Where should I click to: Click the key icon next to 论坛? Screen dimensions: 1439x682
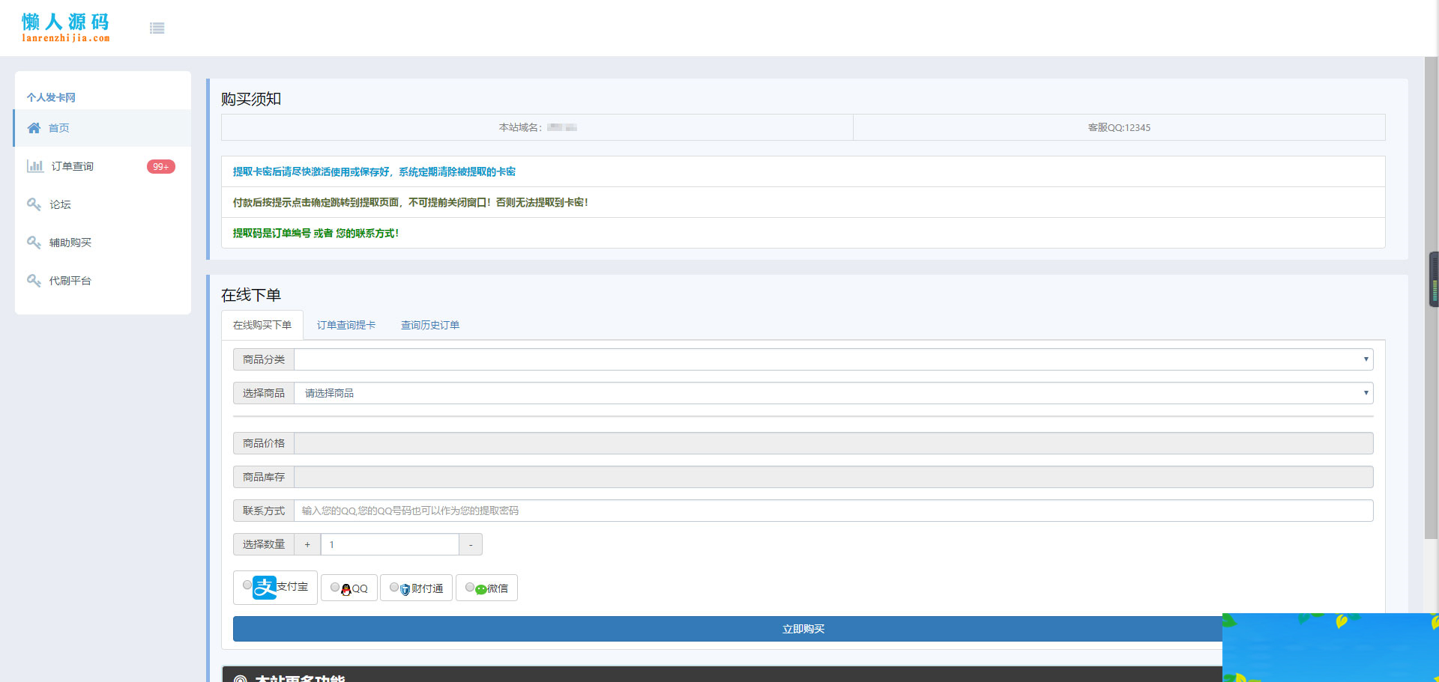[x=34, y=204]
